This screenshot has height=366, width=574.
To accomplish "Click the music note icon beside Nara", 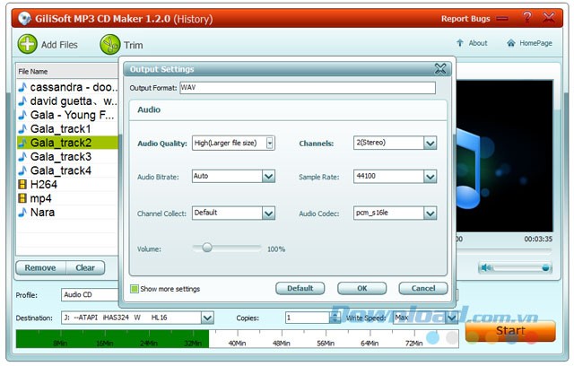I will click(22, 213).
